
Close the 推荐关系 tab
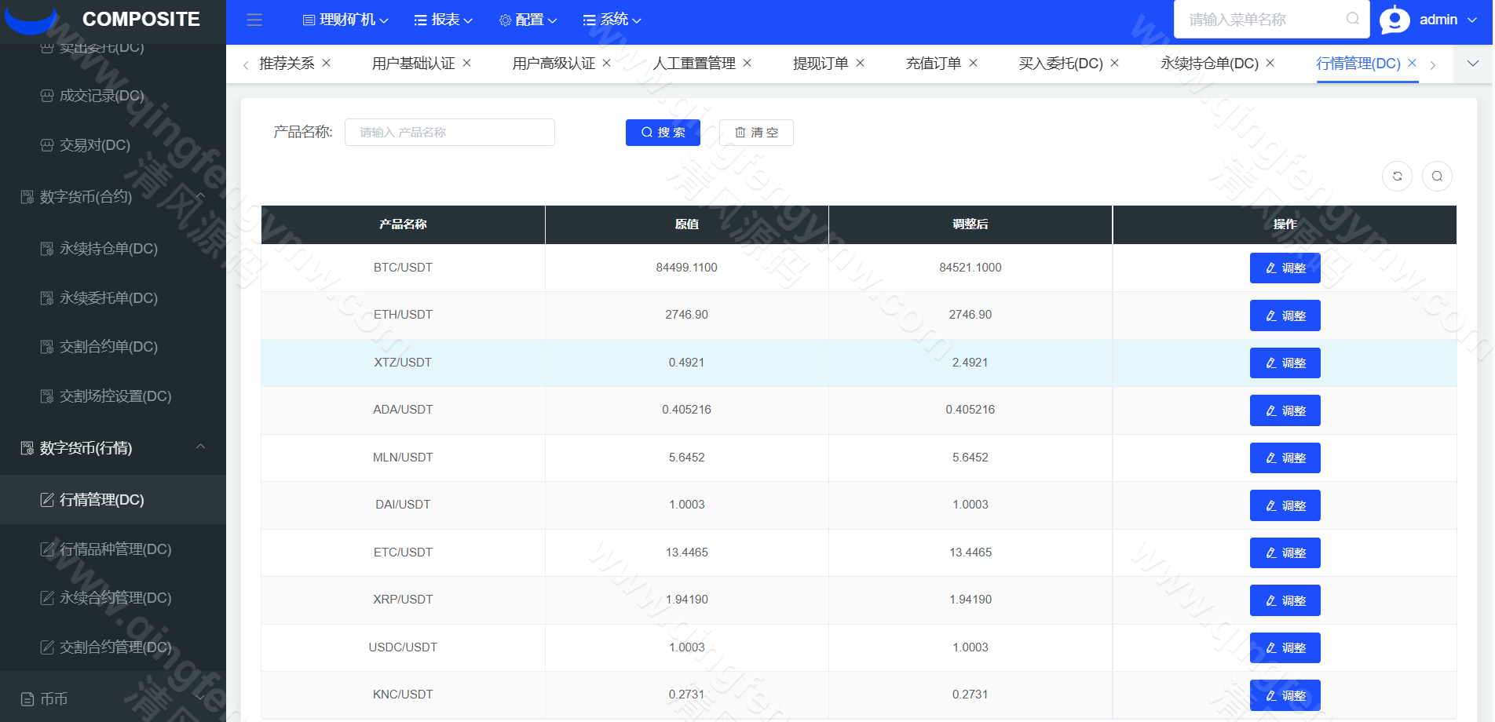click(x=327, y=63)
